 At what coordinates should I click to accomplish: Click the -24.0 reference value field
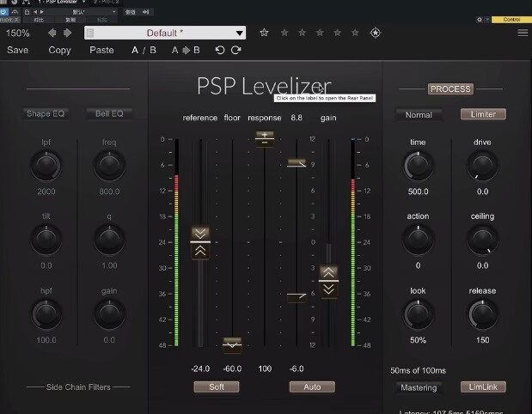(200, 368)
